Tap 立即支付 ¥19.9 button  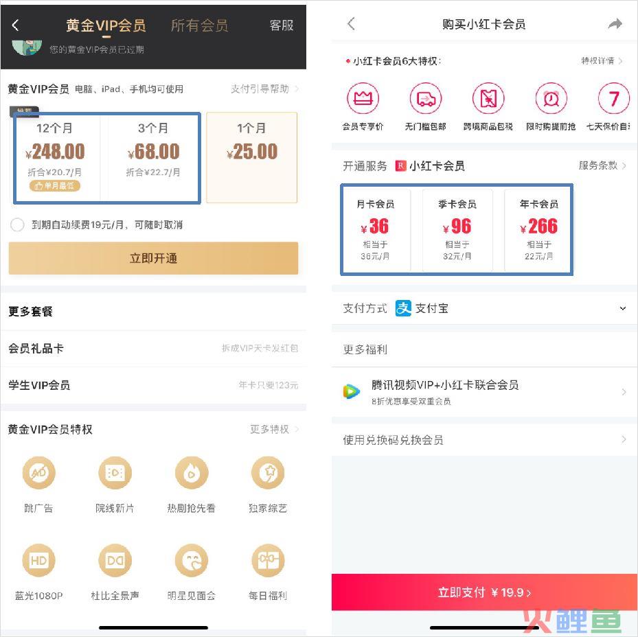(484, 592)
